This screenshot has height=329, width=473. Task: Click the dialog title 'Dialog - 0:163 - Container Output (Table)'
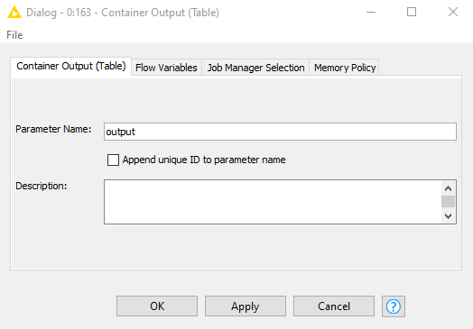(123, 13)
